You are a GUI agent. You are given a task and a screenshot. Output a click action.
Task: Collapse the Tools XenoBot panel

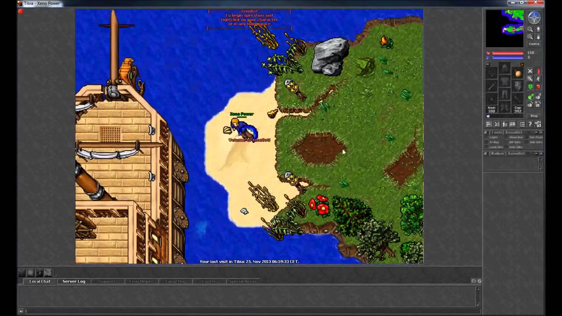(537, 132)
